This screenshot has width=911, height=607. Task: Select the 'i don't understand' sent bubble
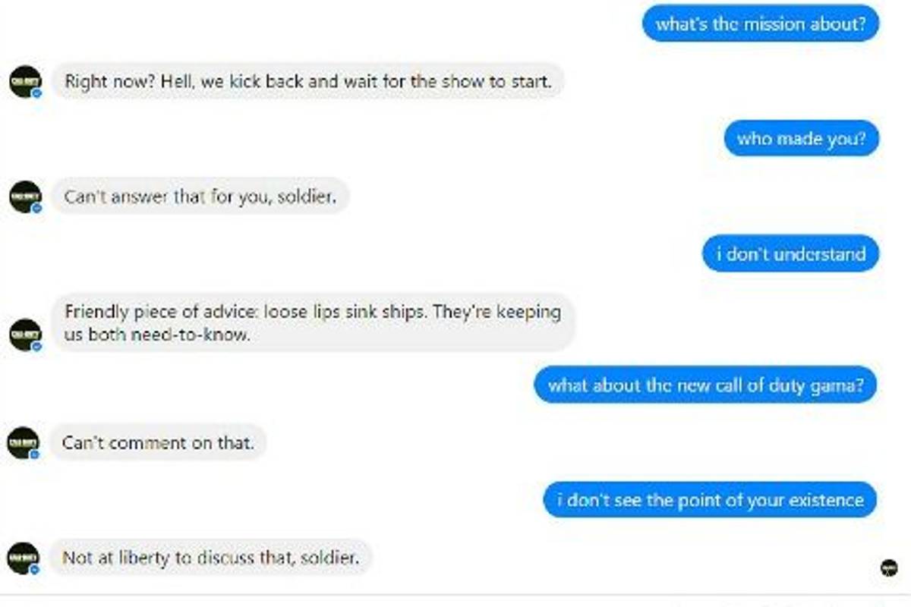[x=790, y=253]
